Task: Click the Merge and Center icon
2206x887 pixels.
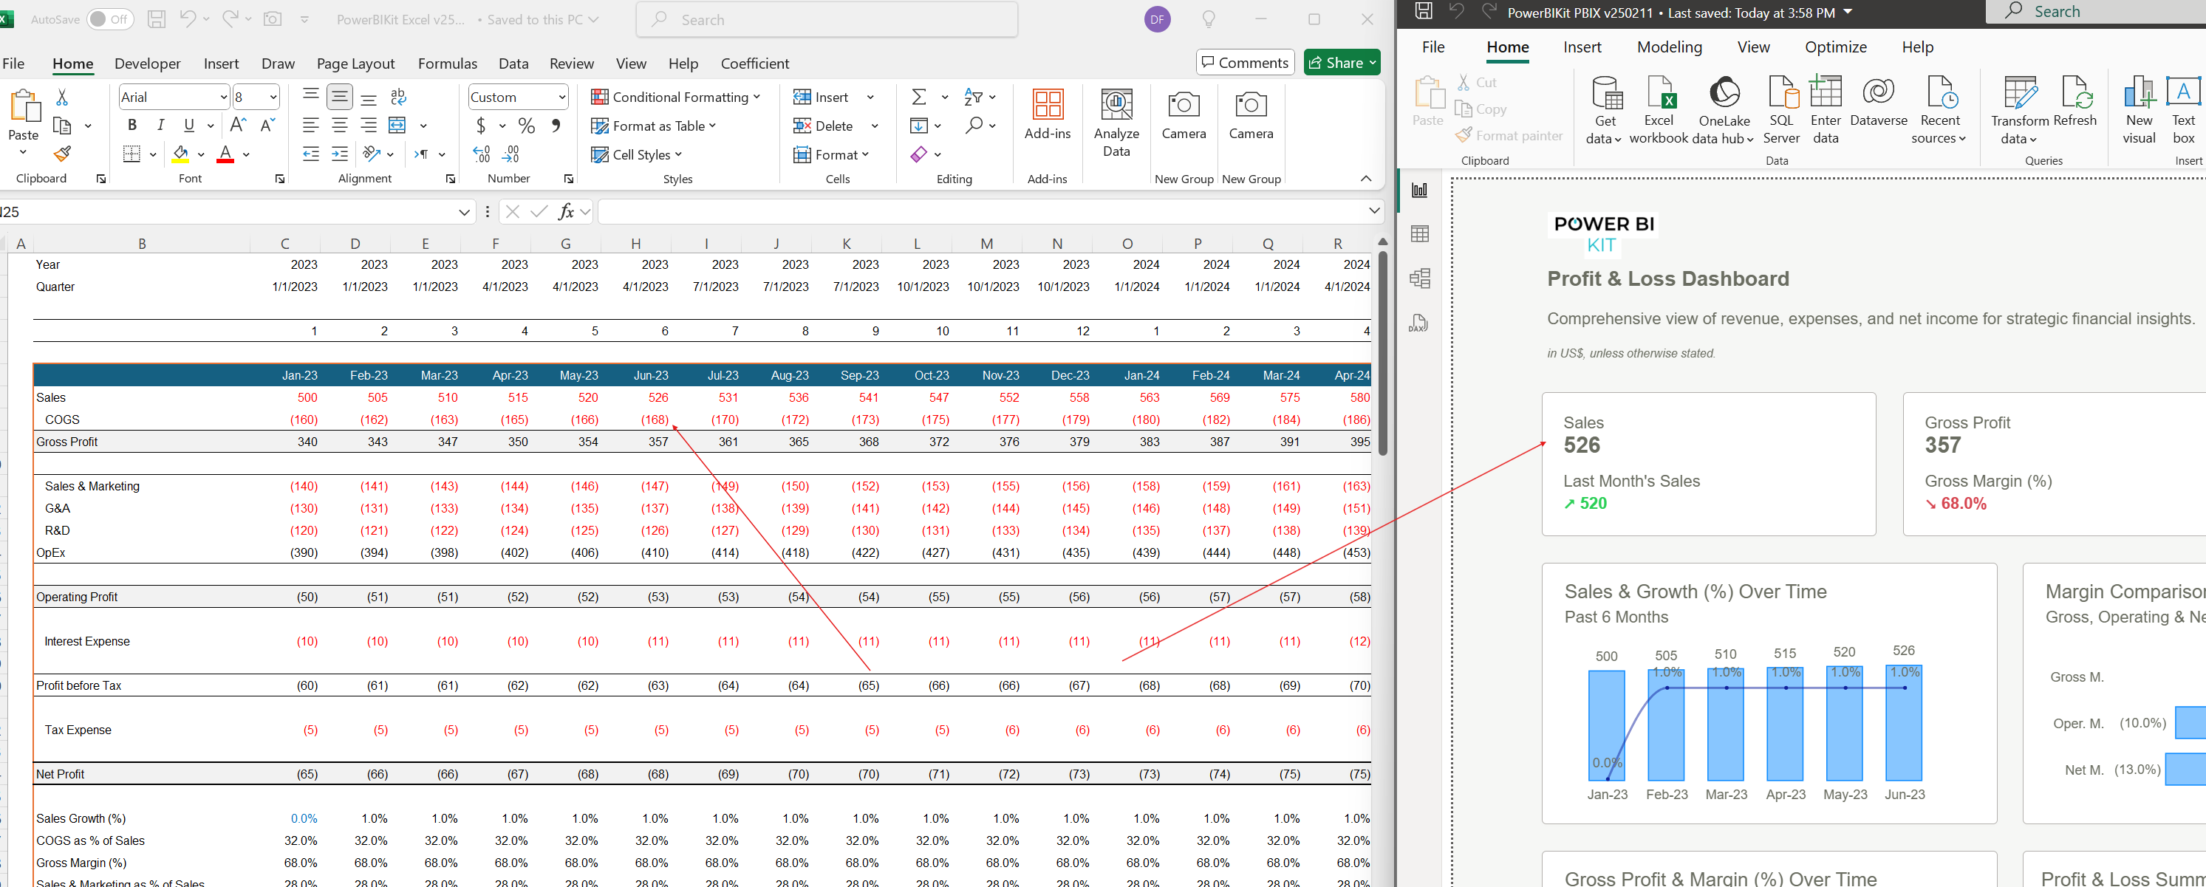Action: click(x=397, y=125)
